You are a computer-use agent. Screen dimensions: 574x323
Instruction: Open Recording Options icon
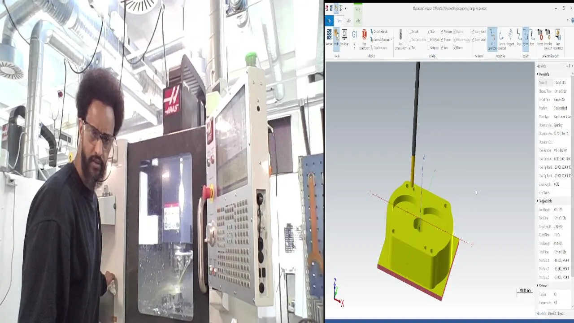coord(548,39)
